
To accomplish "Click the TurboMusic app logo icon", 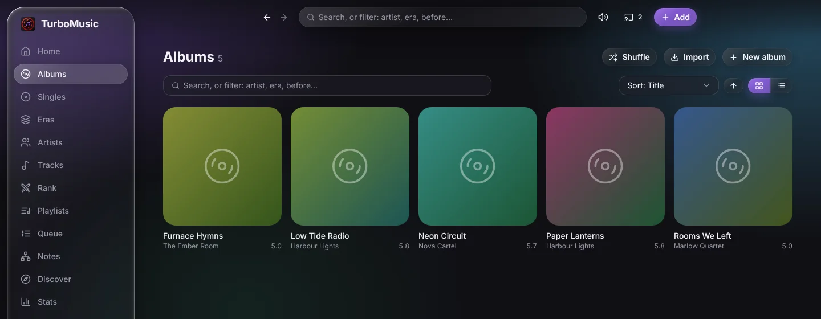I will point(28,24).
